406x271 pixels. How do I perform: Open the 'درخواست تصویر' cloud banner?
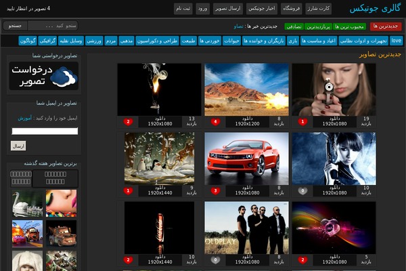44,76
